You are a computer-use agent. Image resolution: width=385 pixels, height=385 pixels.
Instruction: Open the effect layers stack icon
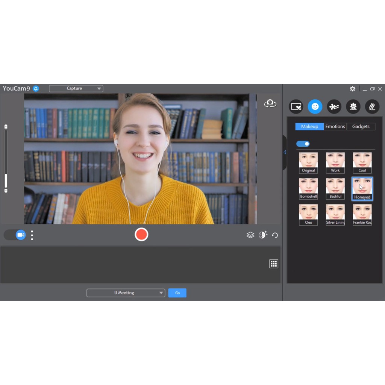[250, 235]
